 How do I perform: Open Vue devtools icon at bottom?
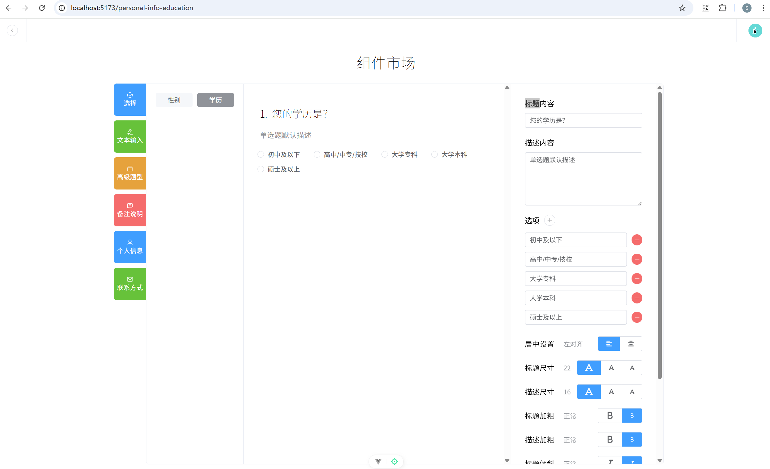378,461
